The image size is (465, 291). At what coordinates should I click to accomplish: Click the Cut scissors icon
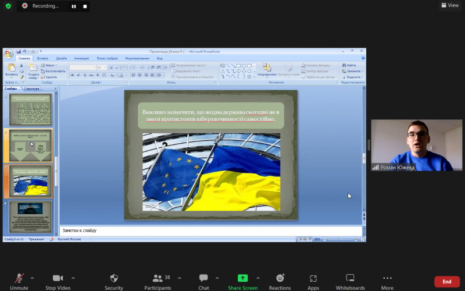coord(22,66)
